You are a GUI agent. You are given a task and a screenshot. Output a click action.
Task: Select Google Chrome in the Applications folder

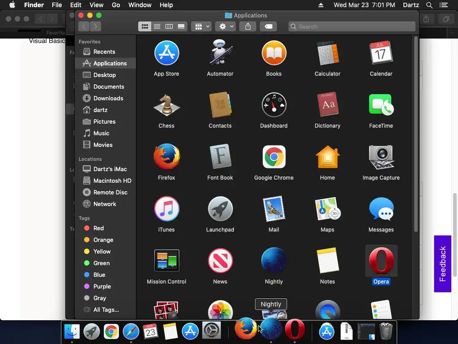tap(274, 157)
